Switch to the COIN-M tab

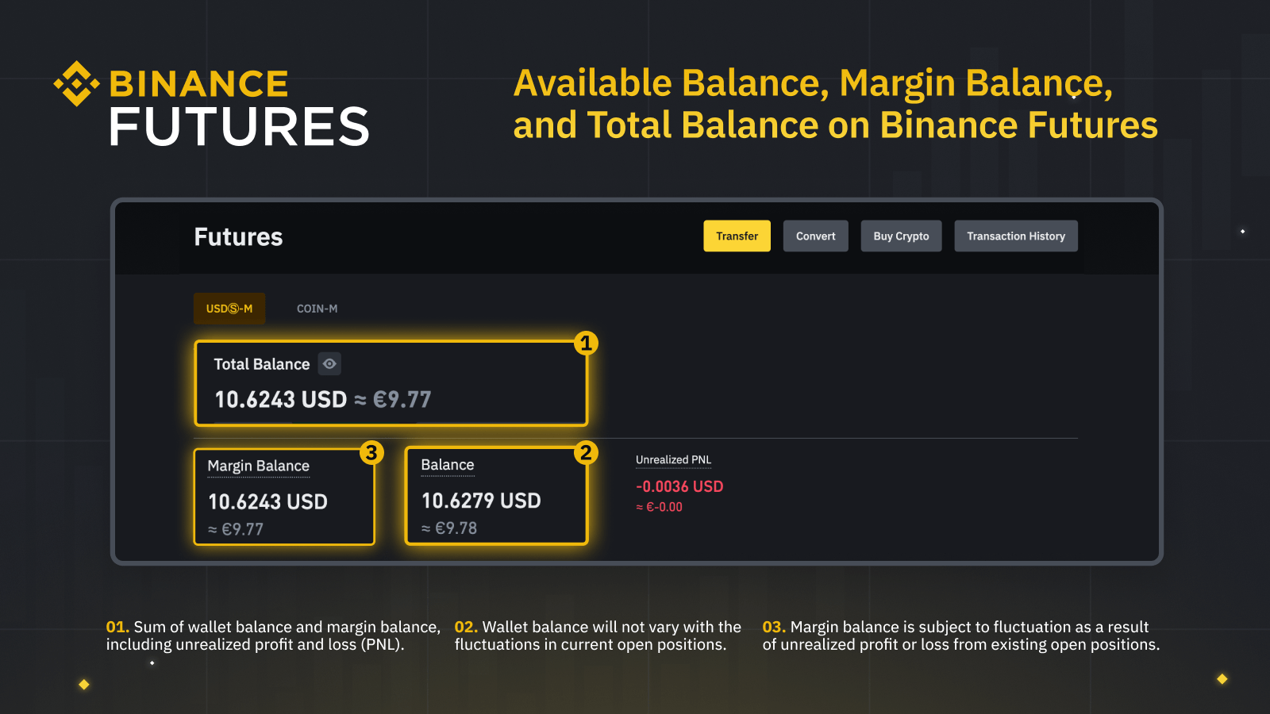tap(317, 309)
